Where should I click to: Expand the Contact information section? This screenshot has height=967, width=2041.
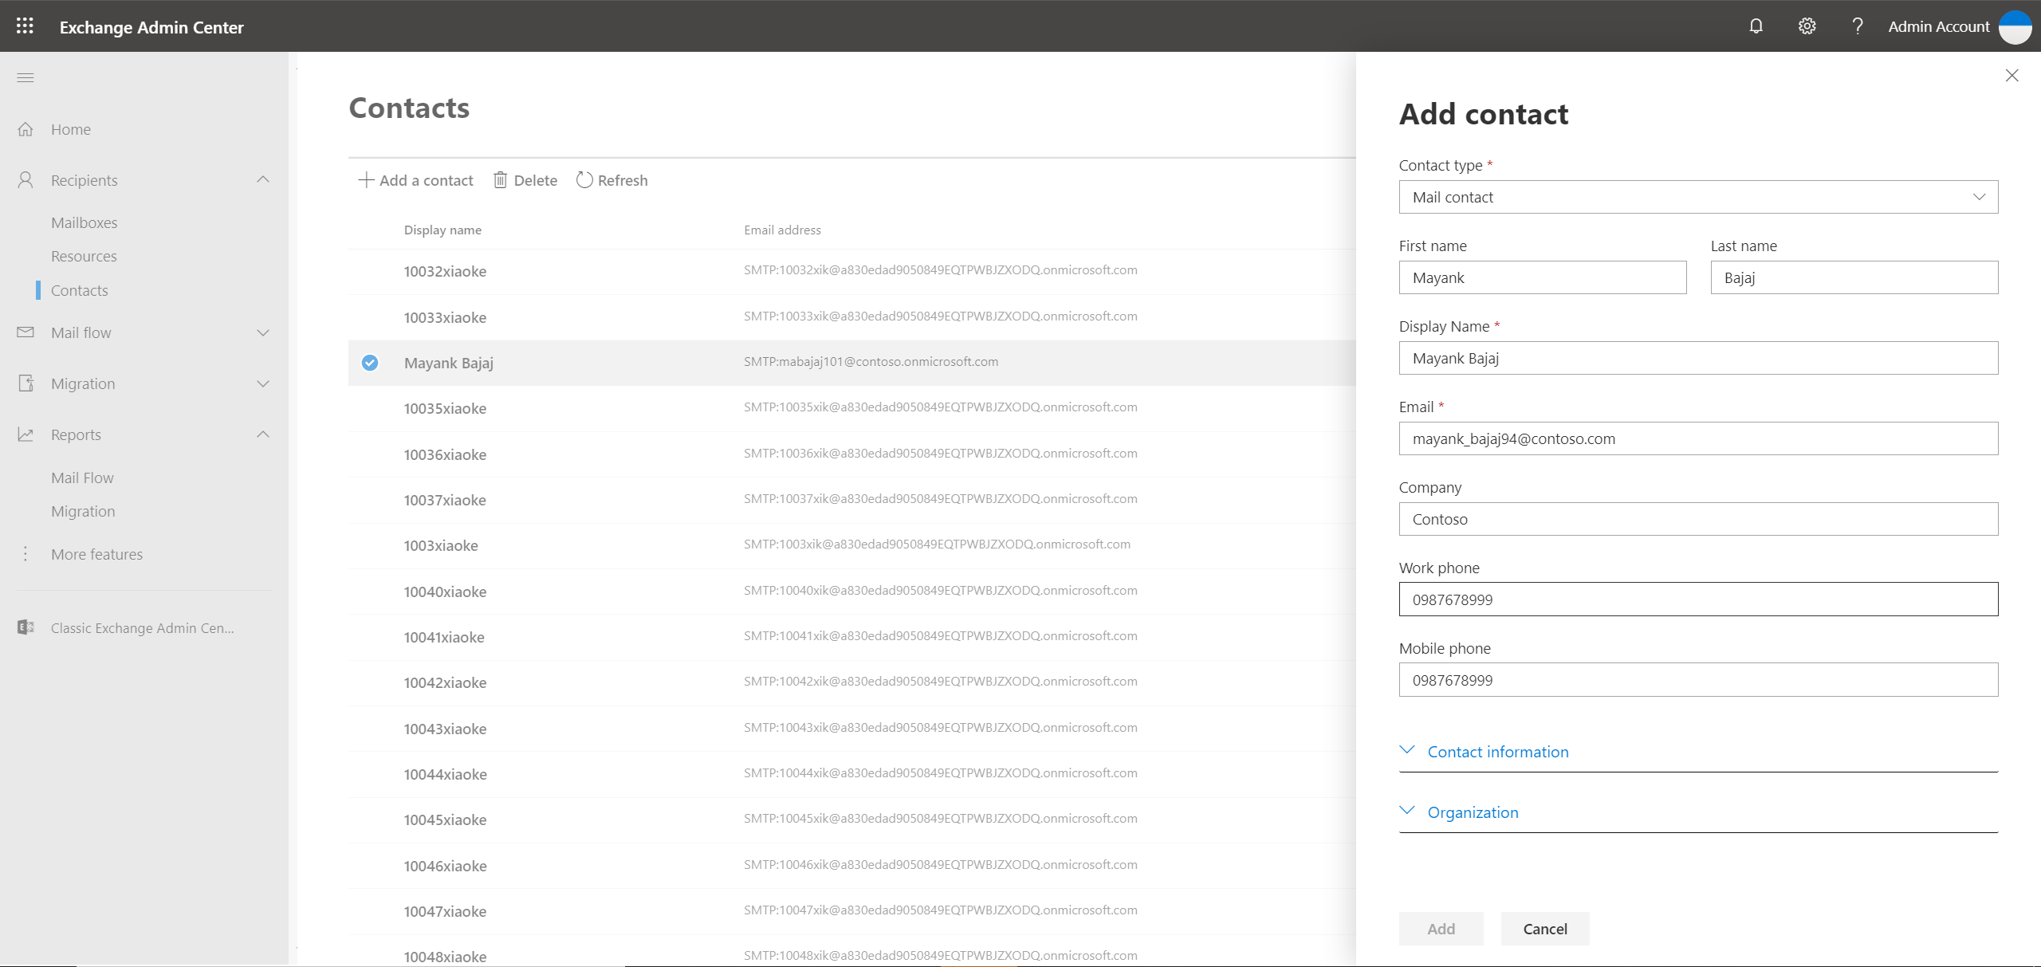pos(1496,749)
